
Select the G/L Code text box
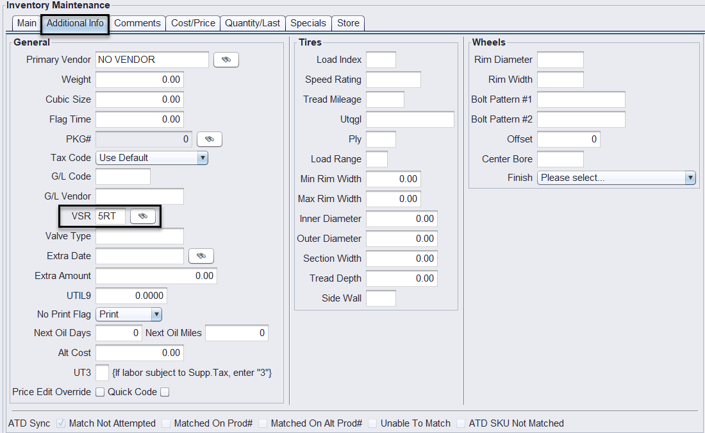click(123, 176)
